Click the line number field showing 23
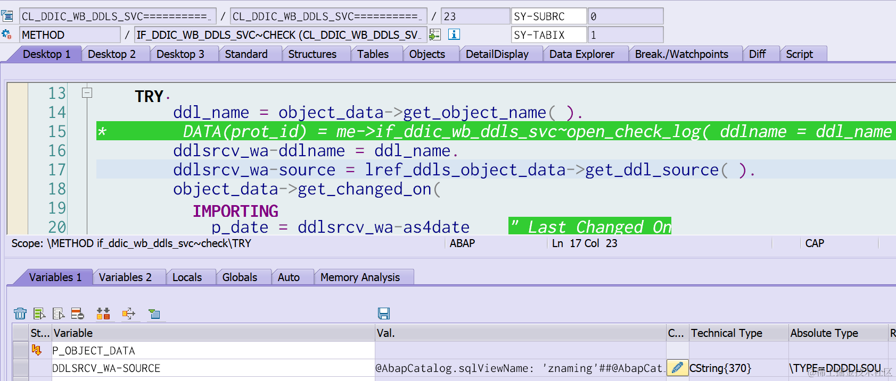896x381 pixels. click(475, 16)
